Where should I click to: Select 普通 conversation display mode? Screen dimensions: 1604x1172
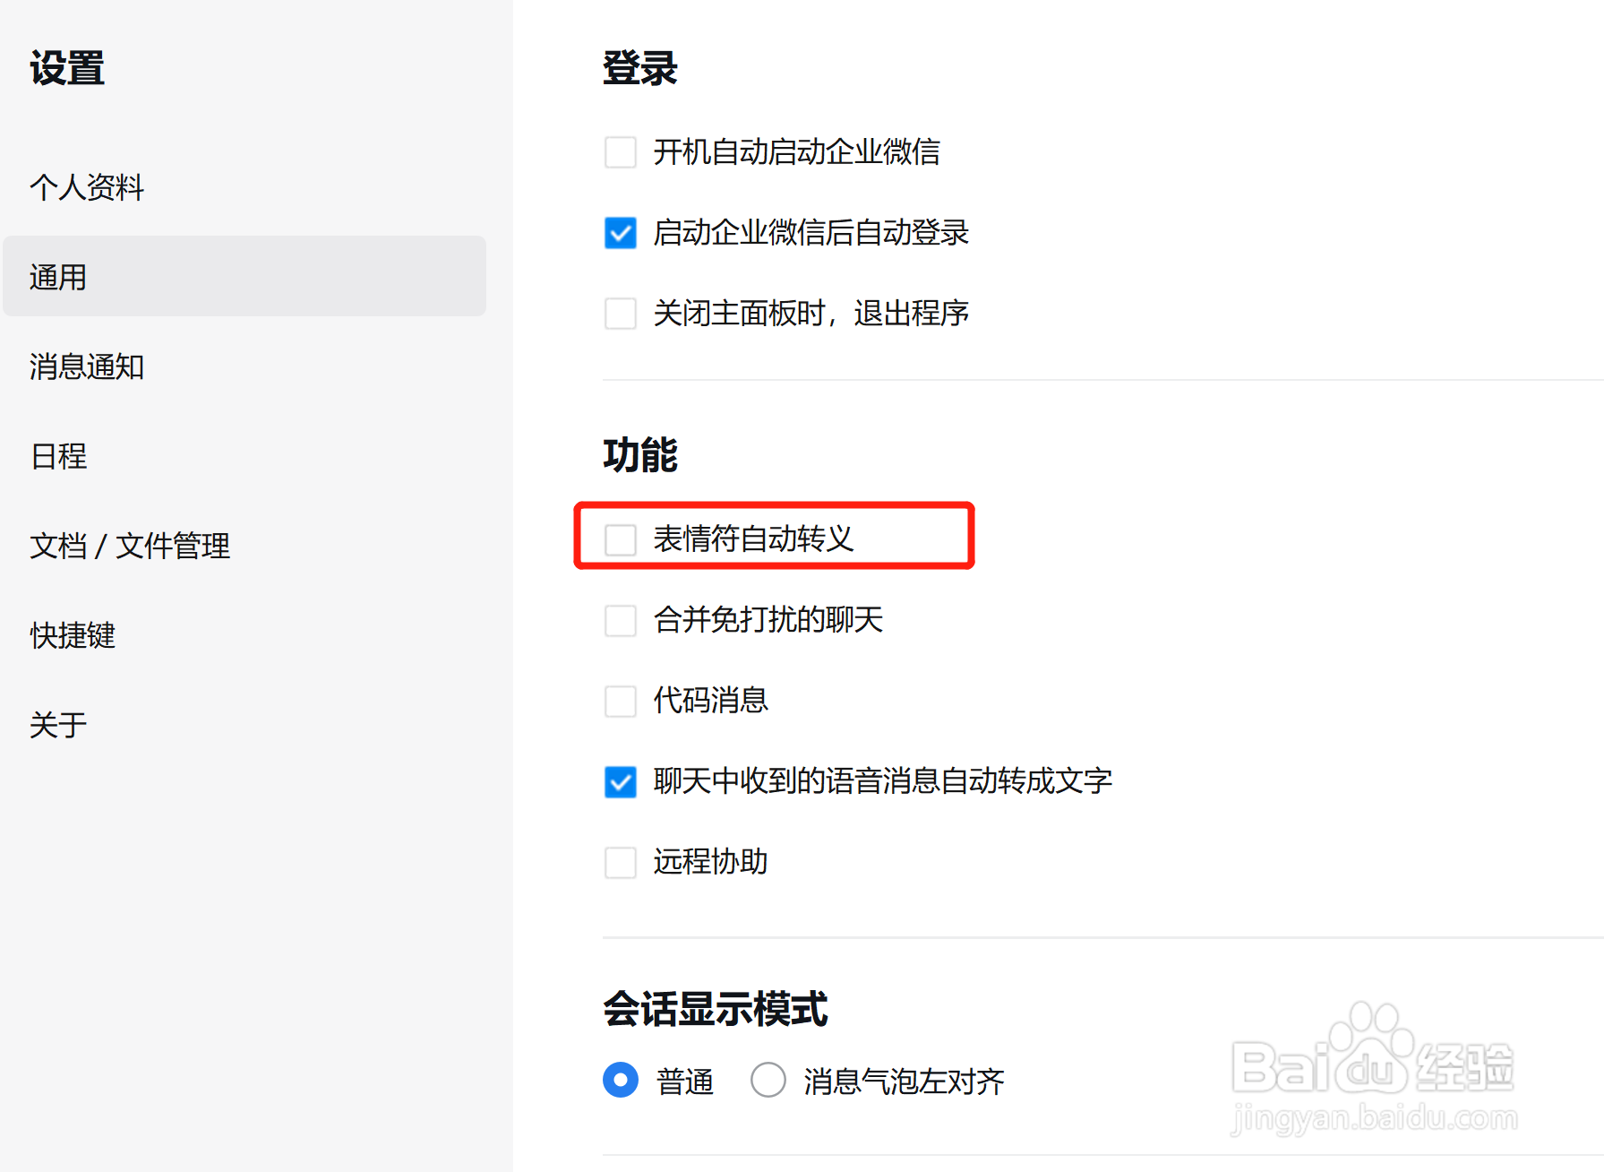pyautogui.click(x=621, y=1080)
